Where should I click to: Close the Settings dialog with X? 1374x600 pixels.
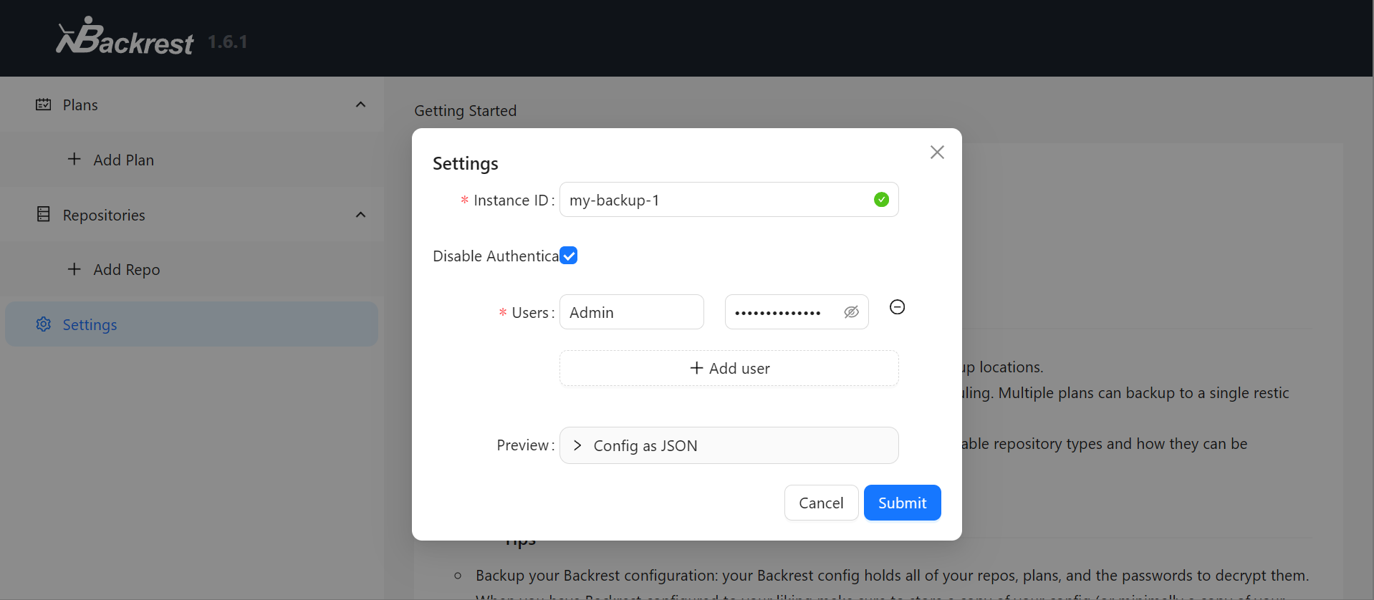coord(937,152)
